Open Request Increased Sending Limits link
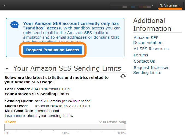The height and width of the screenshot is (136, 185). (x=151, y=70)
